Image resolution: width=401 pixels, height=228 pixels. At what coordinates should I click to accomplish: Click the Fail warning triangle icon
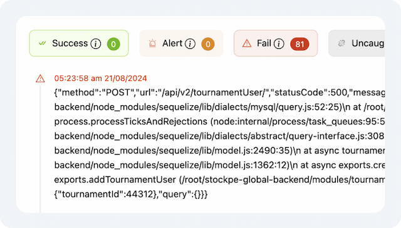247,43
